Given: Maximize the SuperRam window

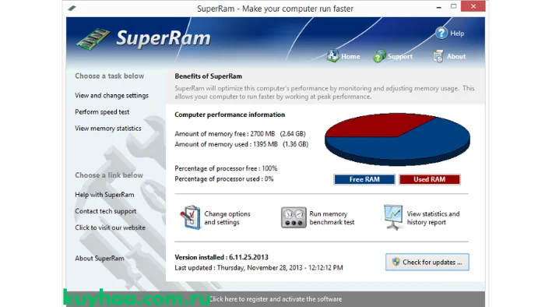Looking at the screenshot, I should [x=453, y=6].
